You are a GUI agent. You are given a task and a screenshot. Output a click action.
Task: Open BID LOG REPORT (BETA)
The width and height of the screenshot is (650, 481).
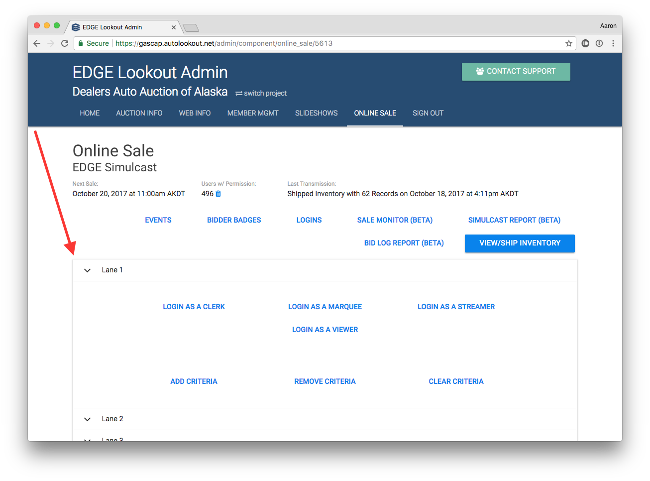click(x=404, y=243)
